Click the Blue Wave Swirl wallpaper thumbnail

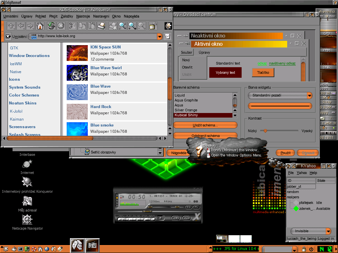(77, 73)
